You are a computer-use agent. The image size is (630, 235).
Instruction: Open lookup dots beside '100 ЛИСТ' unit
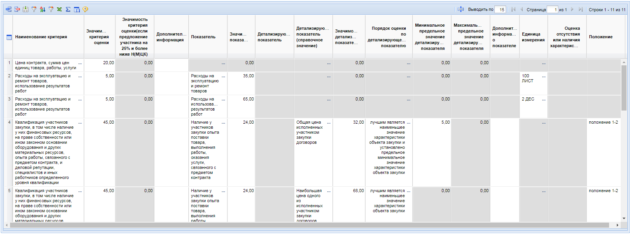pyautogui.click(x=544, y=77)
